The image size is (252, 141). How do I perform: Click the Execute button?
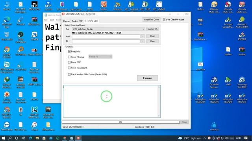[x=147, y=78]
